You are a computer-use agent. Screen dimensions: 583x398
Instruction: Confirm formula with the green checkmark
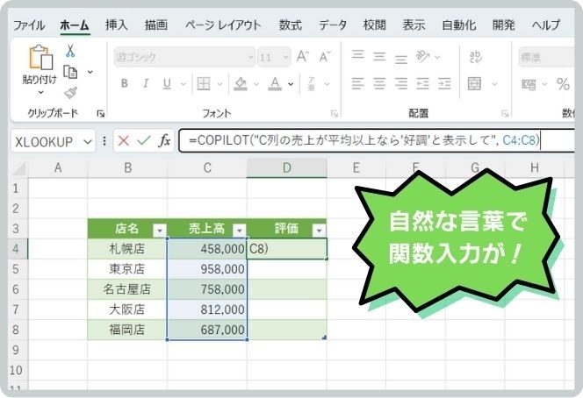(143, 141)
